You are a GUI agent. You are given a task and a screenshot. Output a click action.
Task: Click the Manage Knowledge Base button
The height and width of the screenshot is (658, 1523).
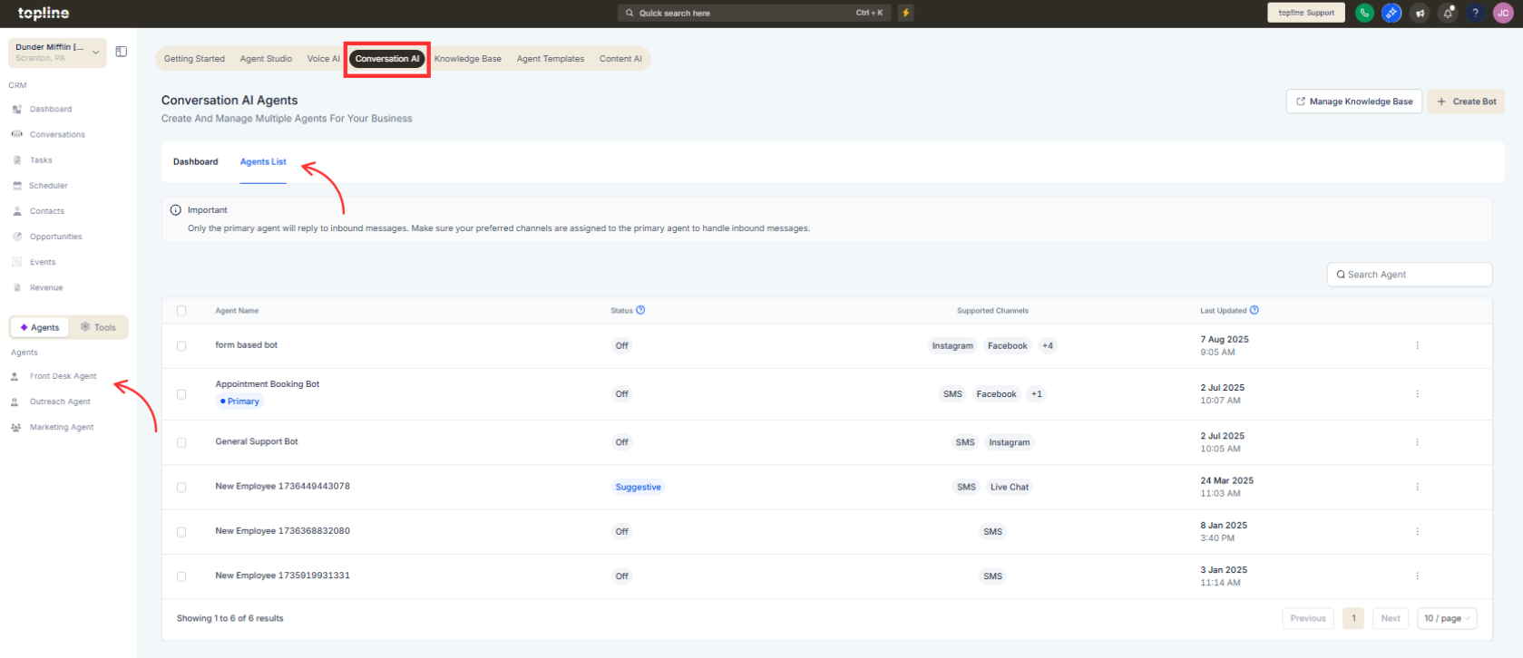pyautogui.click(x=1353, y=102)
